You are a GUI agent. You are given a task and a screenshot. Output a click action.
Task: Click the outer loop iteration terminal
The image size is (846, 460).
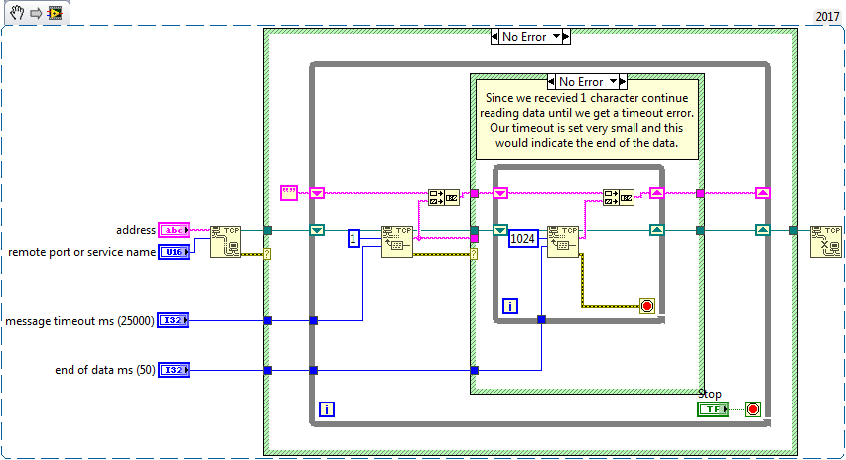(327, 408)
